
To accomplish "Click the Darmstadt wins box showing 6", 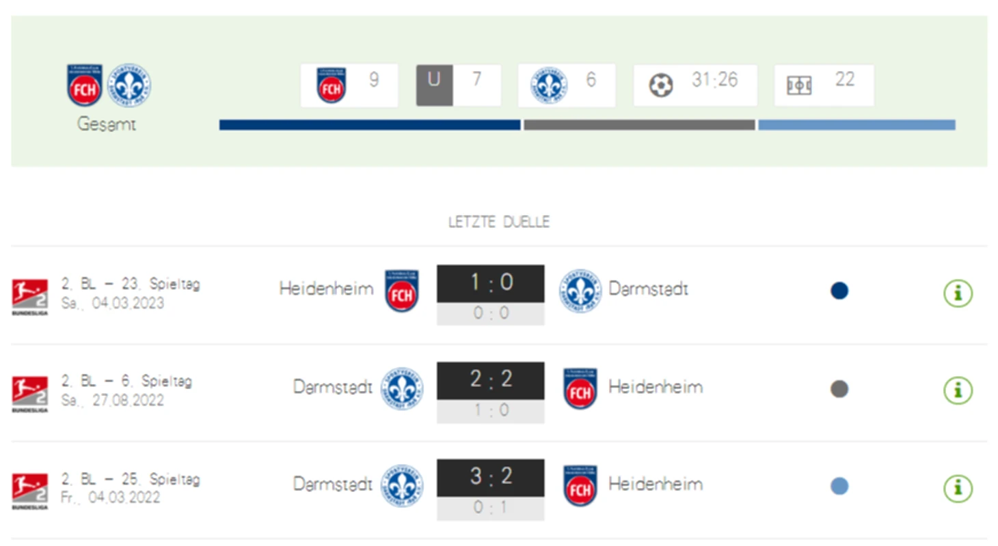I will point(567,85).
